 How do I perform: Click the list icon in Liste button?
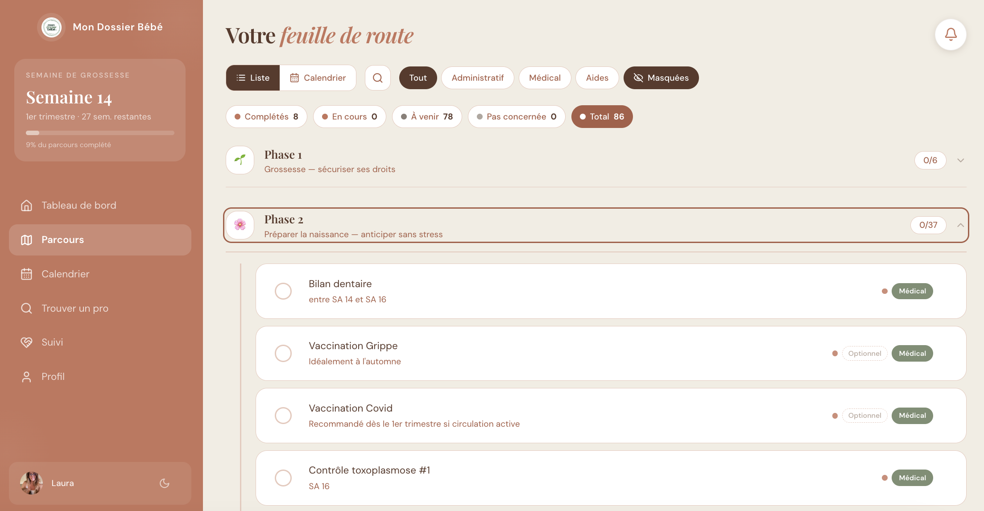coord(241,78)
